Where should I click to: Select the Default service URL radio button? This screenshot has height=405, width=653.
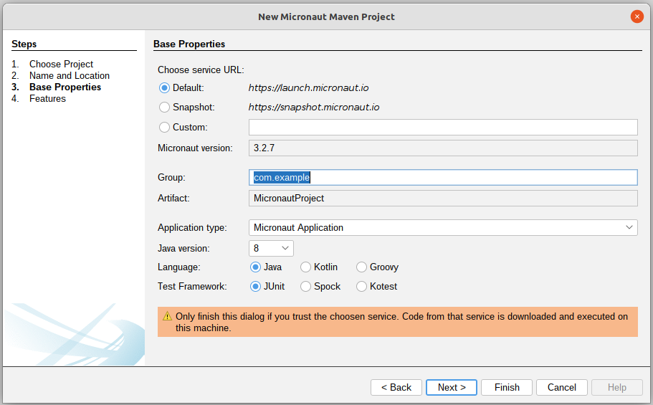[x=164, y=88]
